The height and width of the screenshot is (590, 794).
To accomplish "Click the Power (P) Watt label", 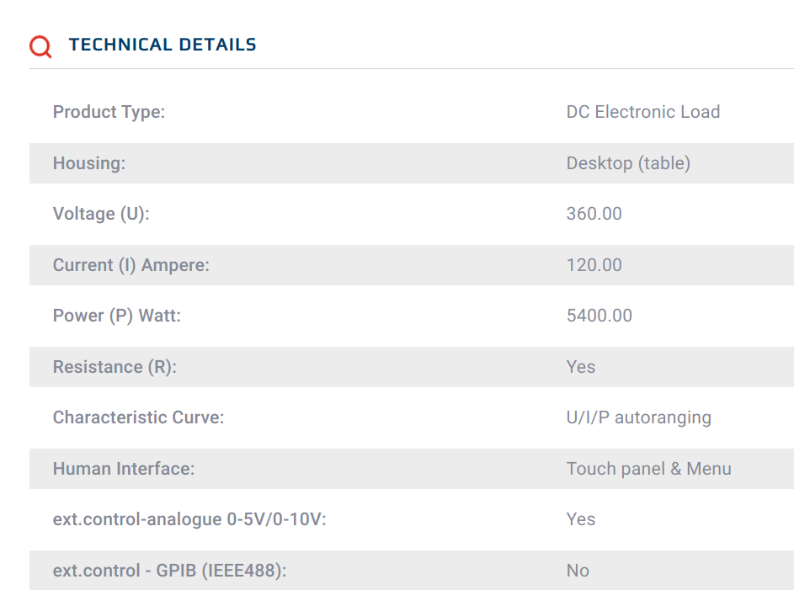I will 116,316.
